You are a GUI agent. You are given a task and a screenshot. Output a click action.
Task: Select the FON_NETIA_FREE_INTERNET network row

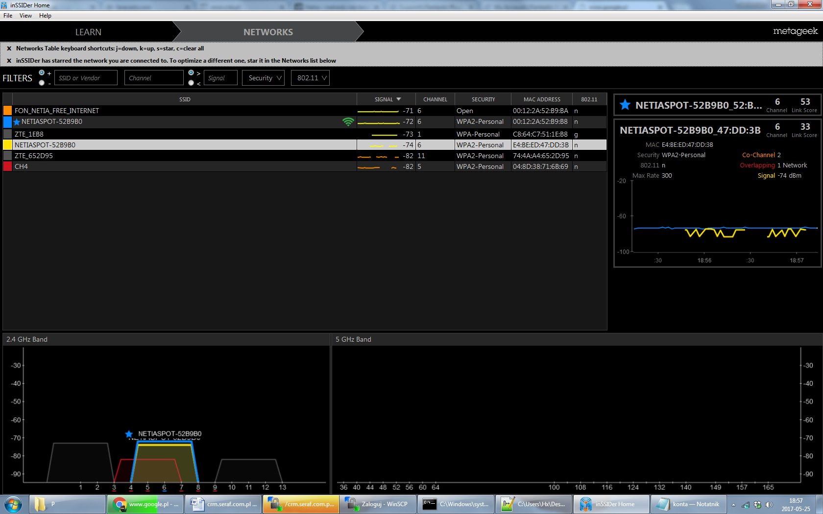click(x=305, y=111)
